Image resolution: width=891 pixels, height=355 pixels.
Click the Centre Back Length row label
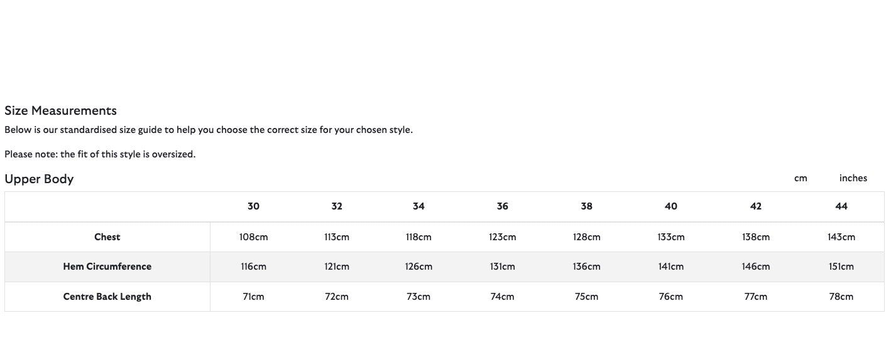(107, 297)
